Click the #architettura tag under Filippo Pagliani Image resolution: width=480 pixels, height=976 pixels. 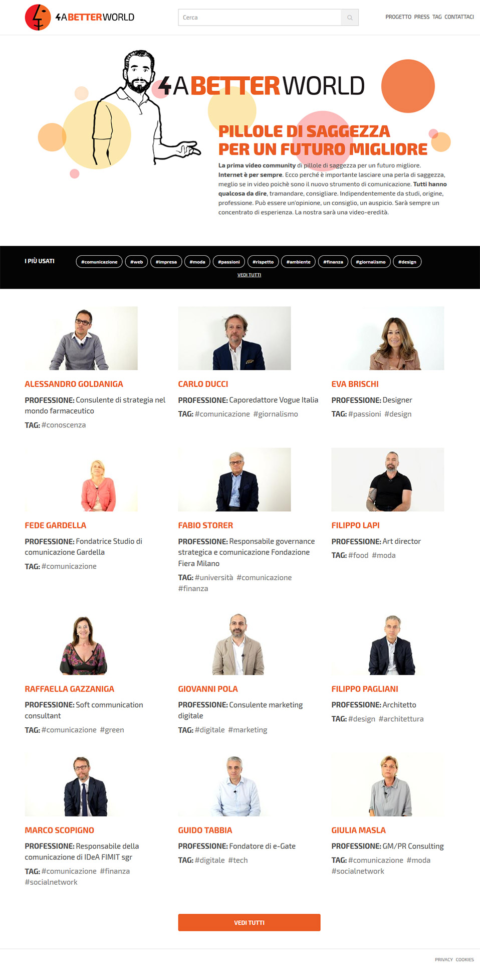click(x=401, y=719)
